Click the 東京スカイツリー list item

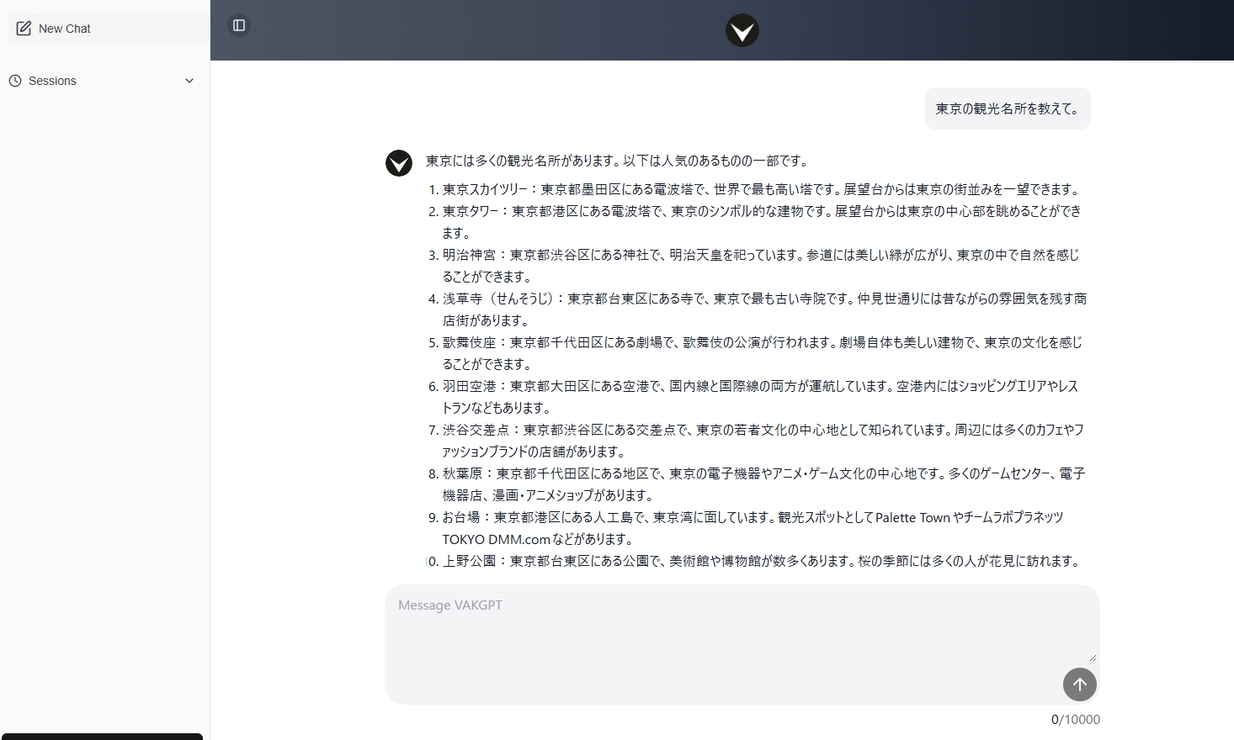761,189
